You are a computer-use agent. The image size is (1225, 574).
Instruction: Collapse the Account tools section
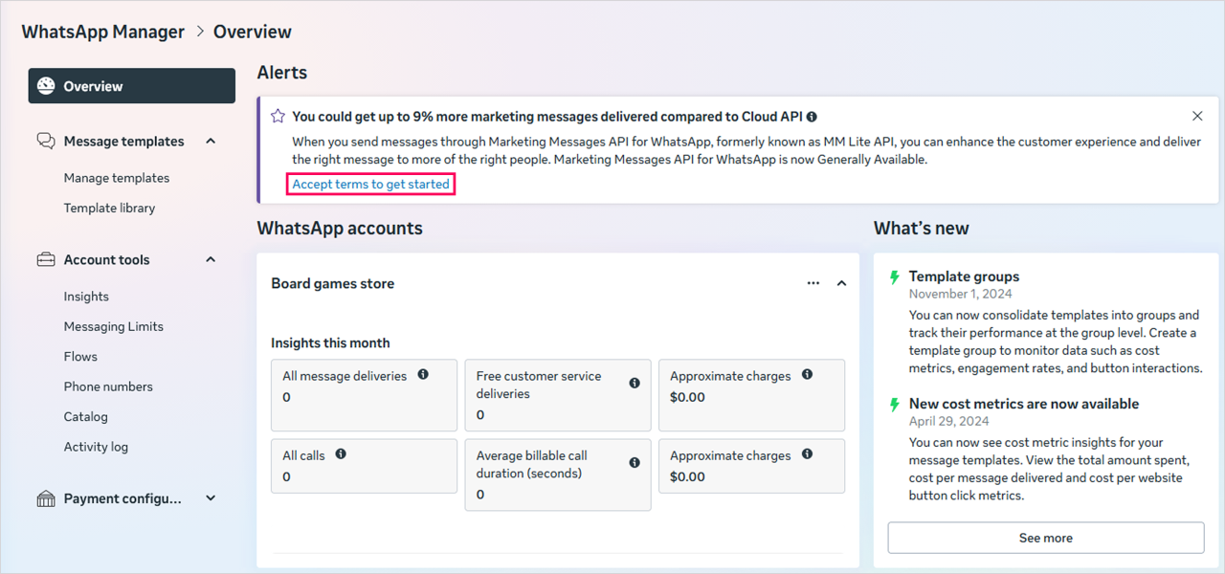click(211, 260)
